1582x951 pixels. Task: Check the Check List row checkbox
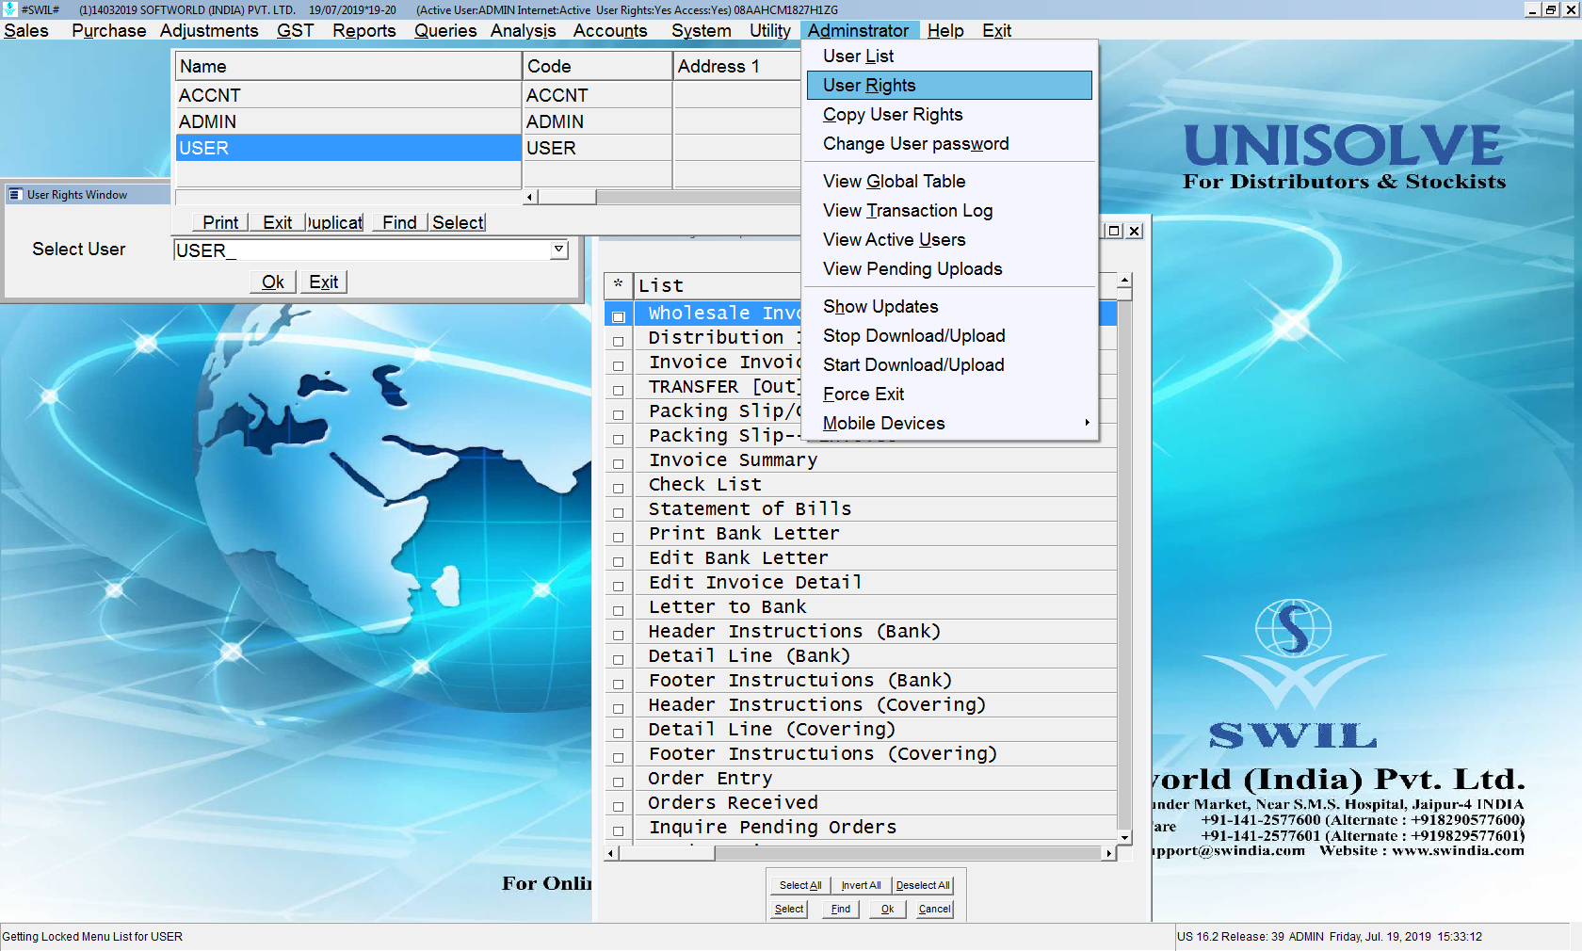pos(619,489)
